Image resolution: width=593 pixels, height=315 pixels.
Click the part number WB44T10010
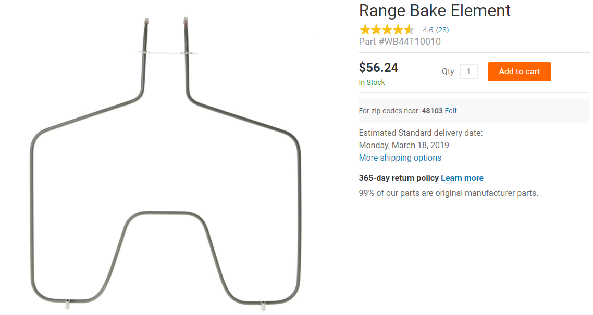[400, 42]
